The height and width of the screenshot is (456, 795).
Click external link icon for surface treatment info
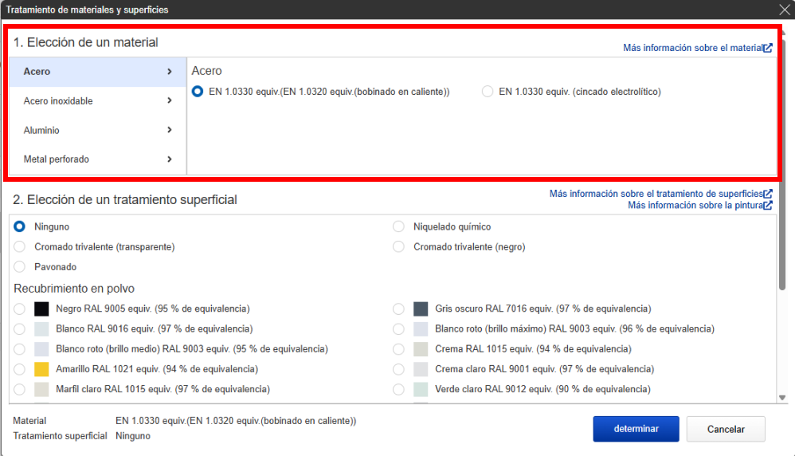pyautogui.click(x=768, y=194)
